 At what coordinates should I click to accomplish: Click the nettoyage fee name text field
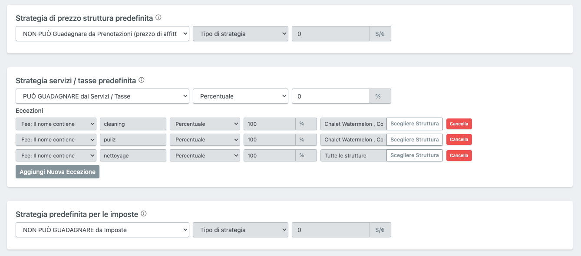point(133,156)
